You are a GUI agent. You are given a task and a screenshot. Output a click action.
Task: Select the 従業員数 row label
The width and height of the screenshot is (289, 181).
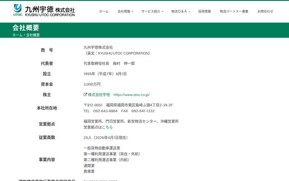(47, 137)
